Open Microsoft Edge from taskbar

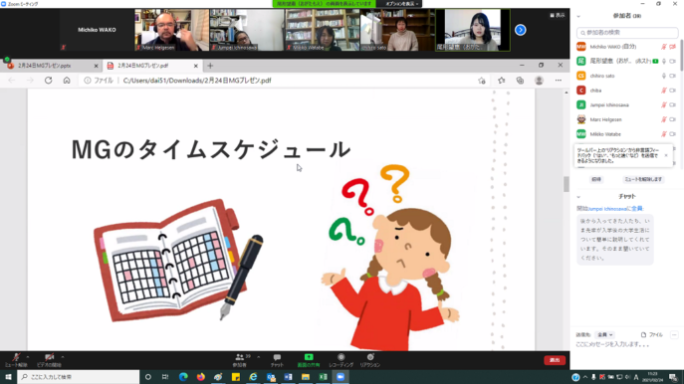[x=183, y=377]
